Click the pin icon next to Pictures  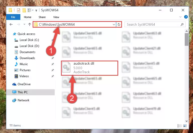(52, 70)
